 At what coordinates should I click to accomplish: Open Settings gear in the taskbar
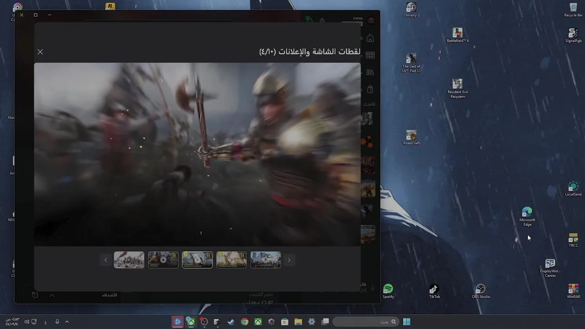312,322
